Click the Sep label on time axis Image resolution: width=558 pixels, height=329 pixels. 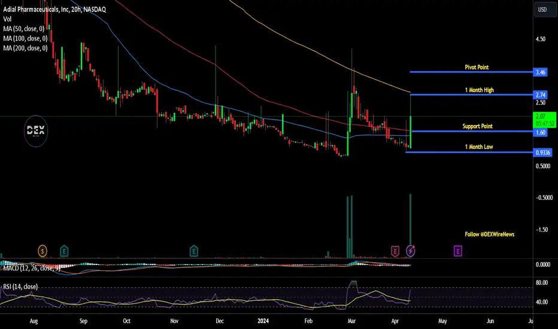coord(83,321)
